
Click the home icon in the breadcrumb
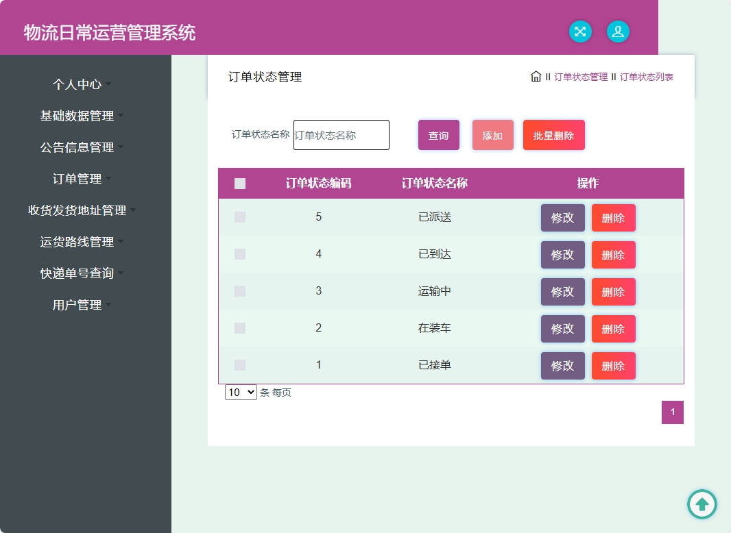536,77
